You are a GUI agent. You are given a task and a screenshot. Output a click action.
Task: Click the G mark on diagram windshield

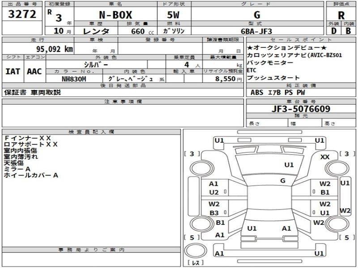[x=282, y=180]
